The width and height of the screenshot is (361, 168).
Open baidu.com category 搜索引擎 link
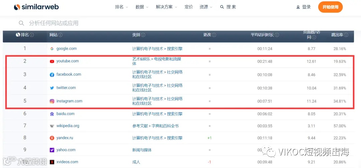coord(157,114)
